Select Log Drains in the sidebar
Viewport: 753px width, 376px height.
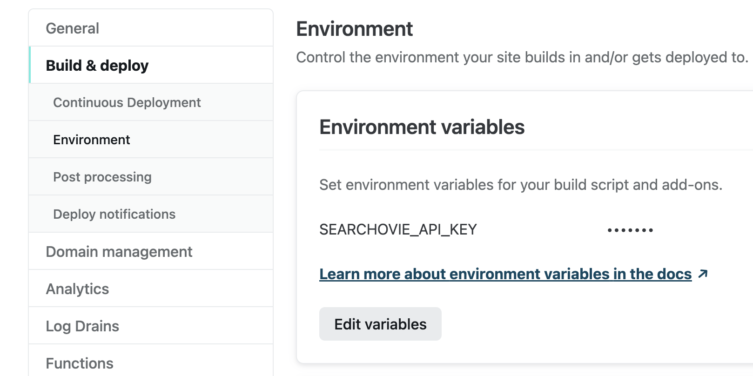coord(82,326)
